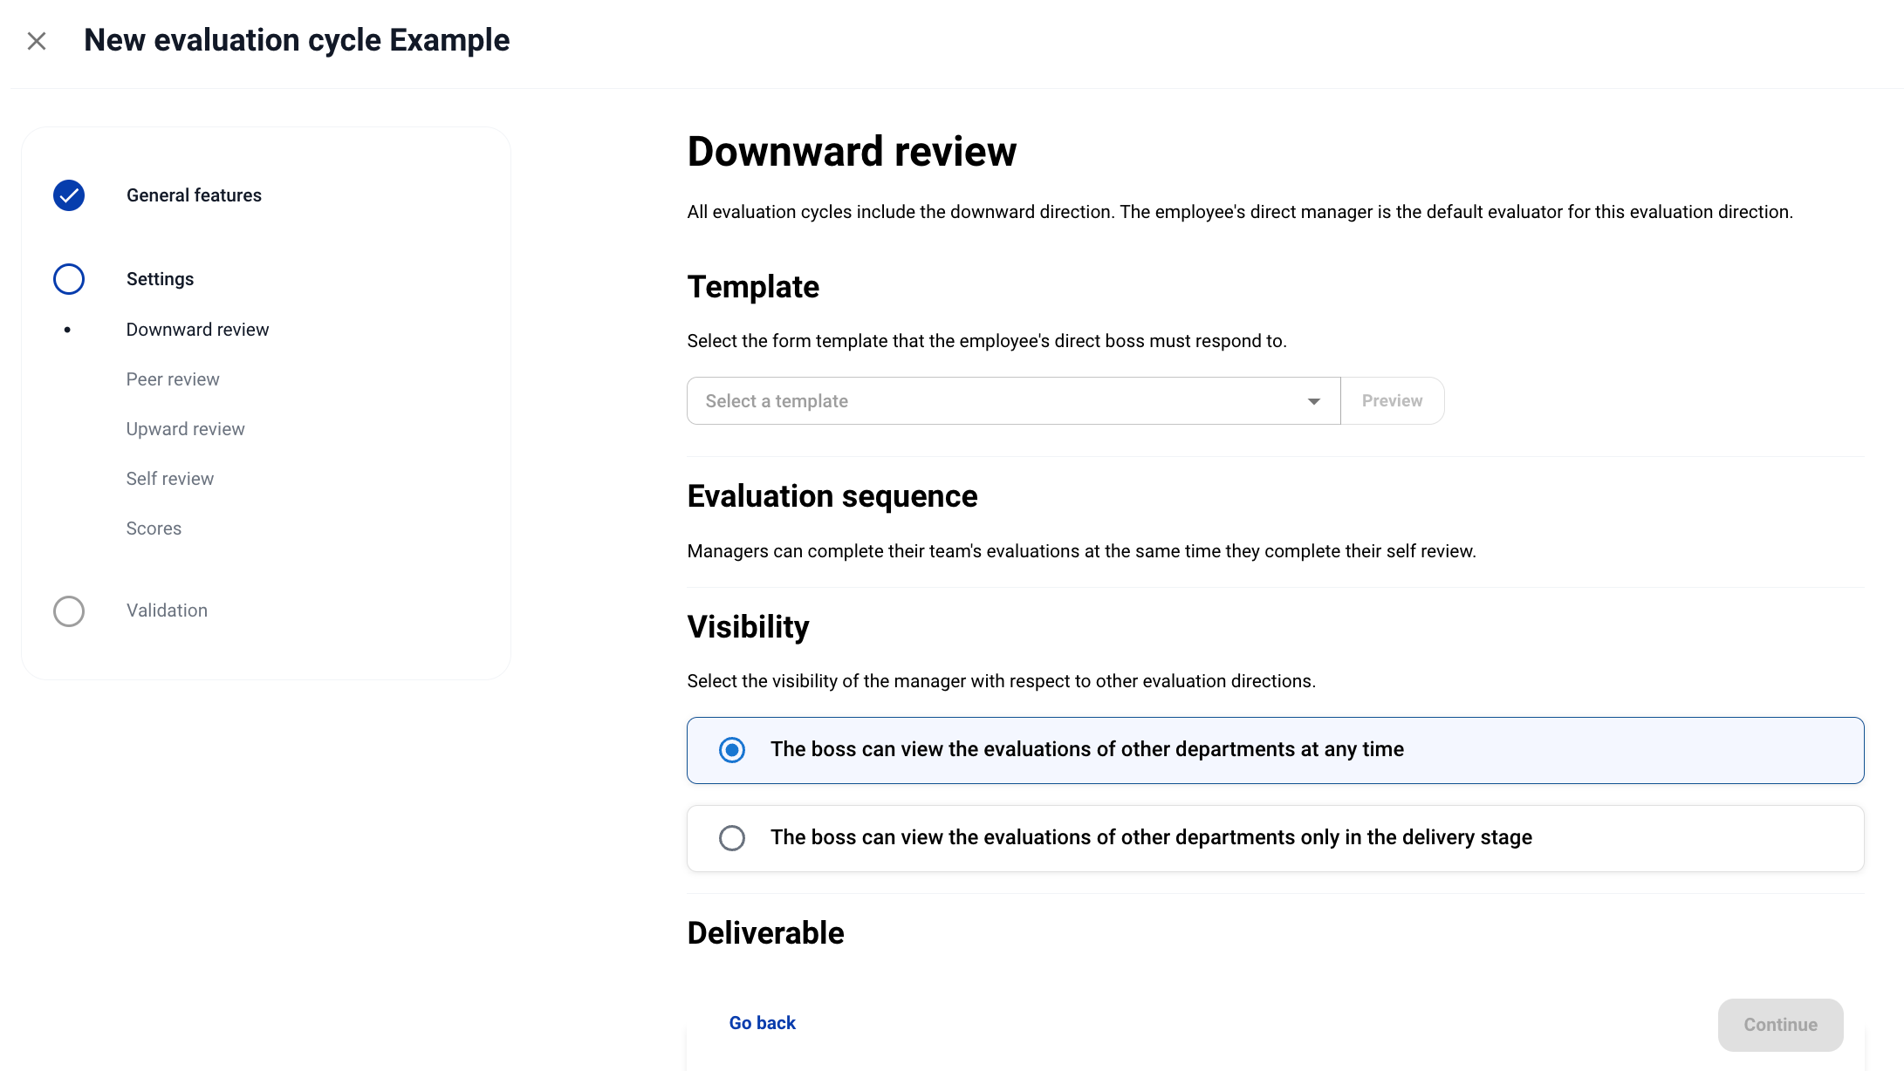Go to Peer review step
Screen dimensions: 1904x1071
click(173, 379)
